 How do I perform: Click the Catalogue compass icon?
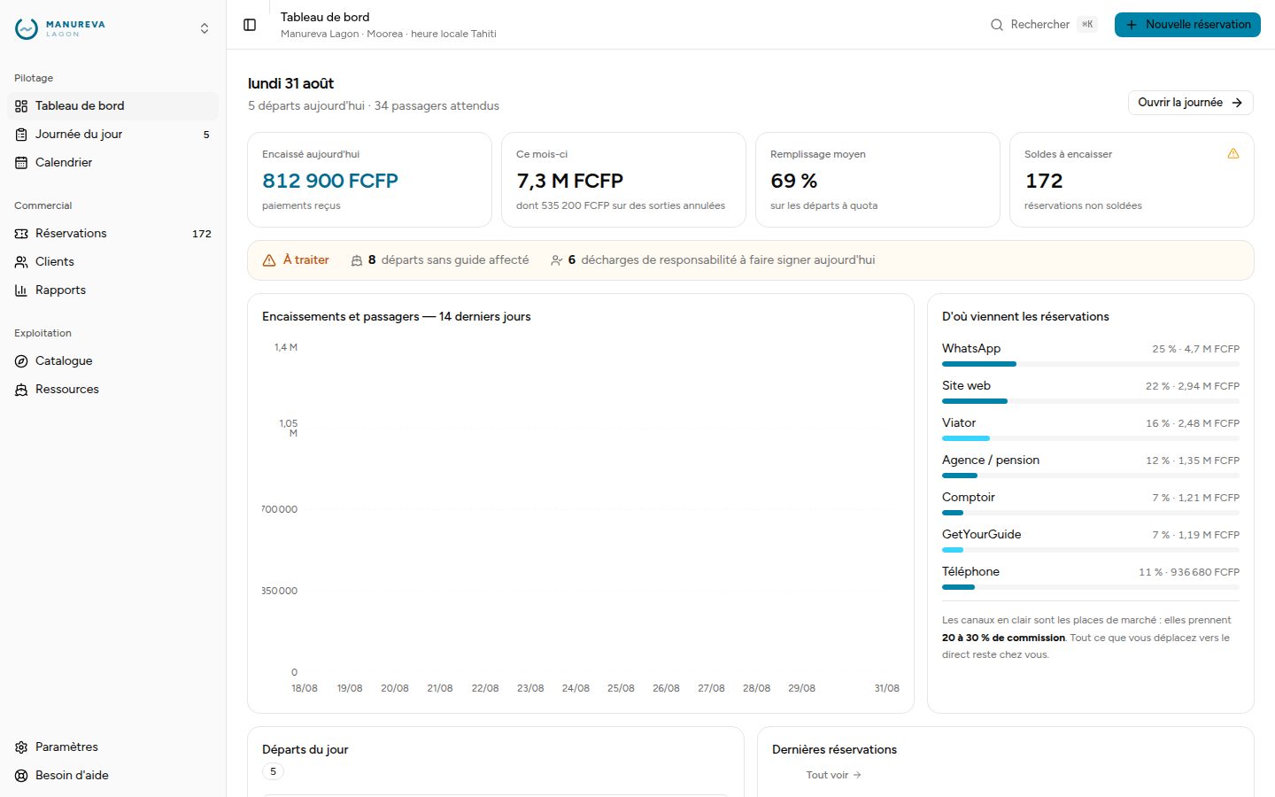pos(21,361)
